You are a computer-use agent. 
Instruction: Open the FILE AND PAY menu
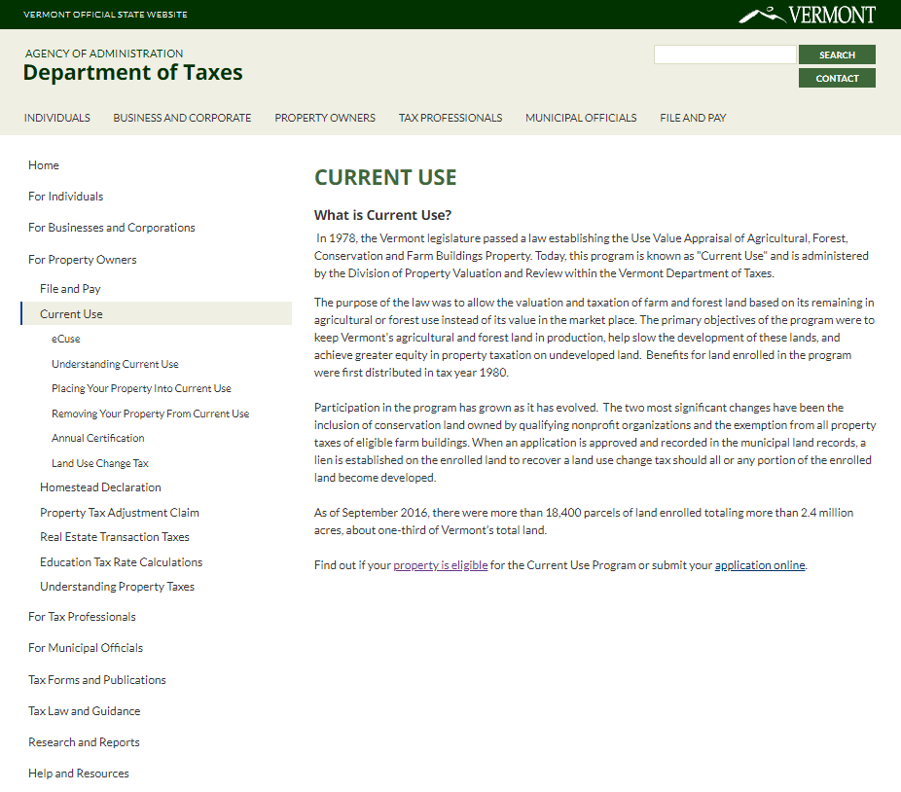pos(693,118)
